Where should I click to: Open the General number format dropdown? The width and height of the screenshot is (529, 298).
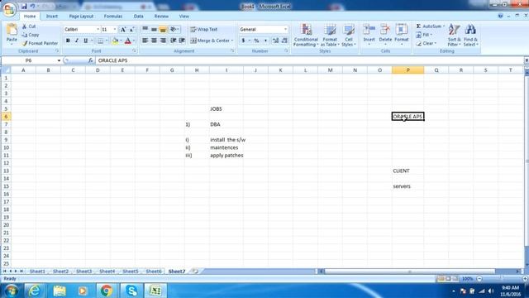(285, 30)
